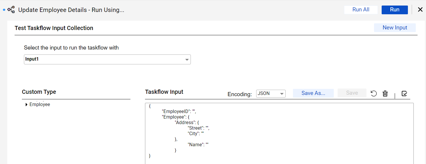Click the Update Employee Details title
The image size is (426, 164).
click(71, 10)
